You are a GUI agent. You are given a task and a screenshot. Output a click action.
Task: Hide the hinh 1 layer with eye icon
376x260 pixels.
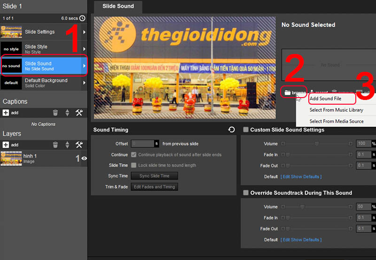pos(84,159)
